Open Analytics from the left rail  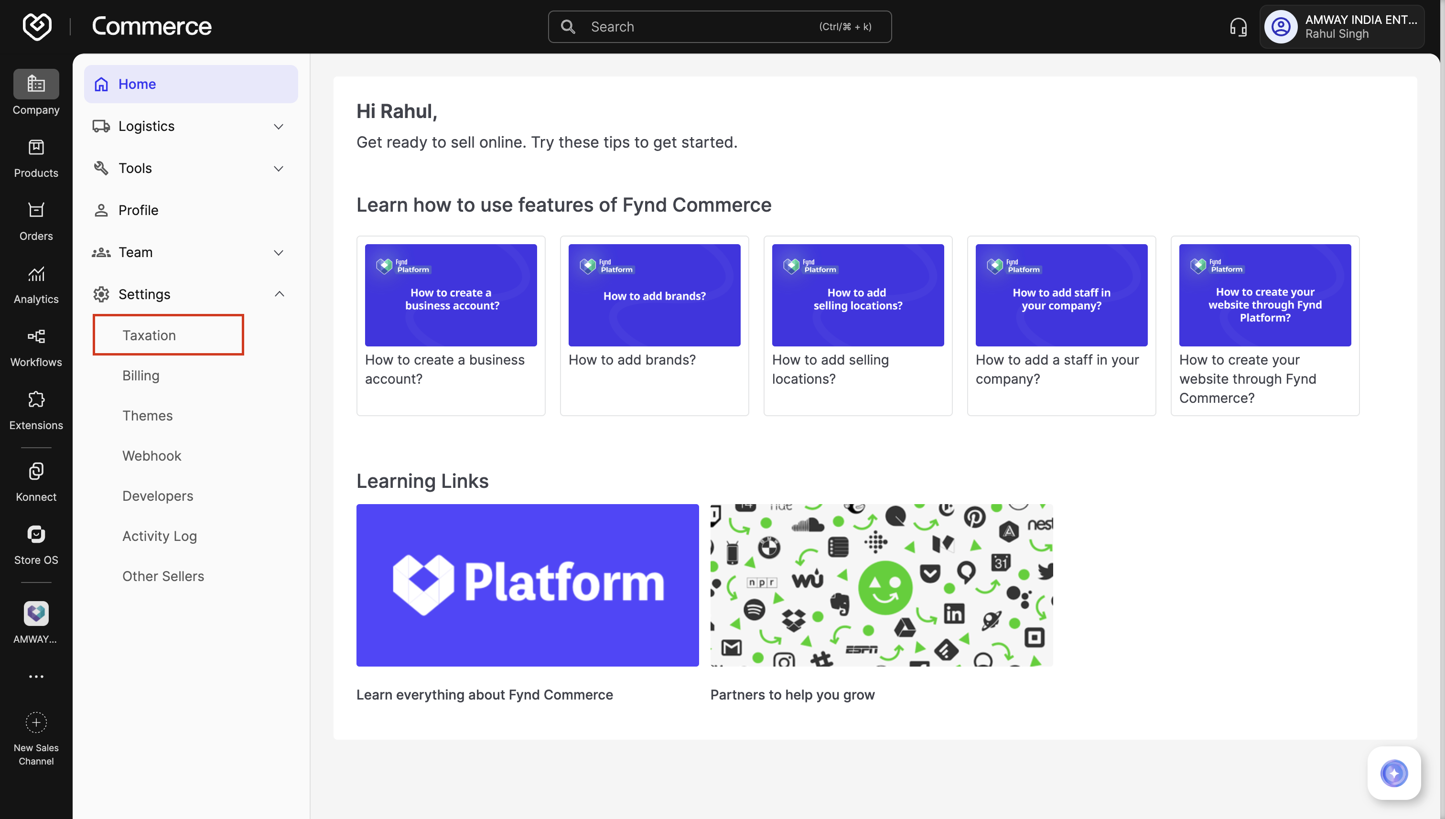pyautogui.click(x=36, y=285)
